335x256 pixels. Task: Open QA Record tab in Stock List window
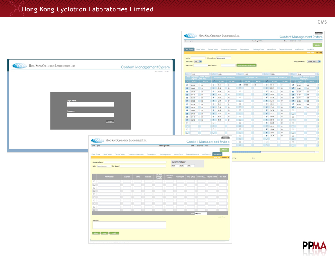[x=207, y=154]
